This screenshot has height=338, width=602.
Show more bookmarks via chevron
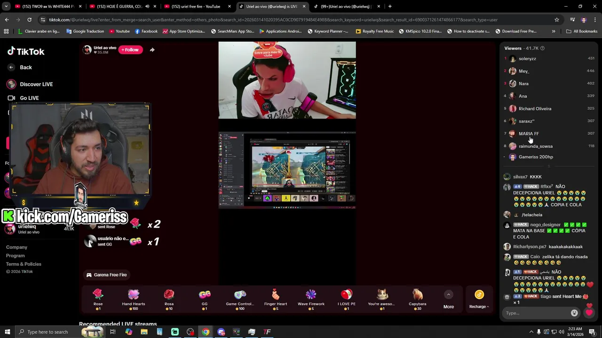coord(554,31)
